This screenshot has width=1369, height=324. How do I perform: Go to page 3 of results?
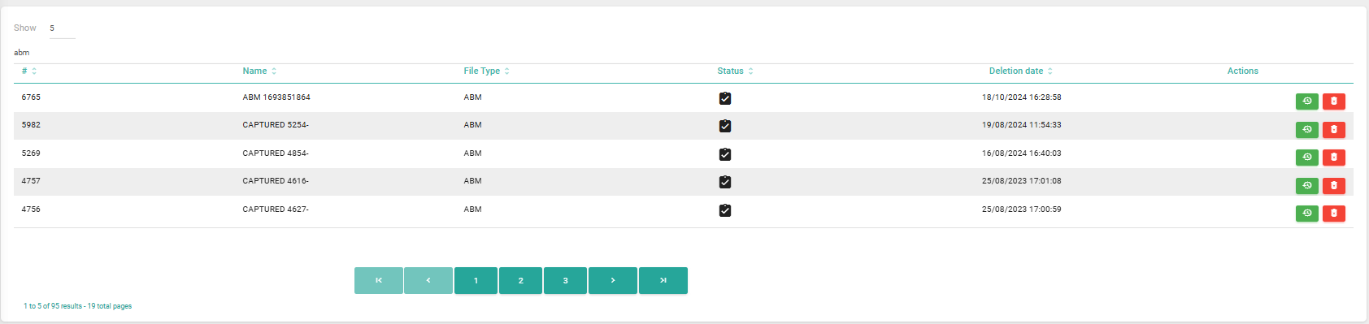pos(565,280)
